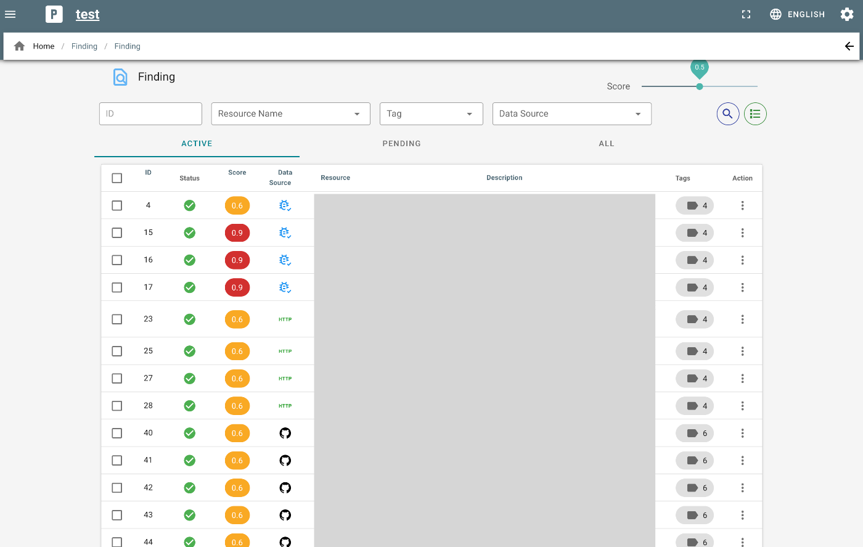Expand the Tag filter dropdown
This screenshot has width=863, height=547.
[431, 113]
